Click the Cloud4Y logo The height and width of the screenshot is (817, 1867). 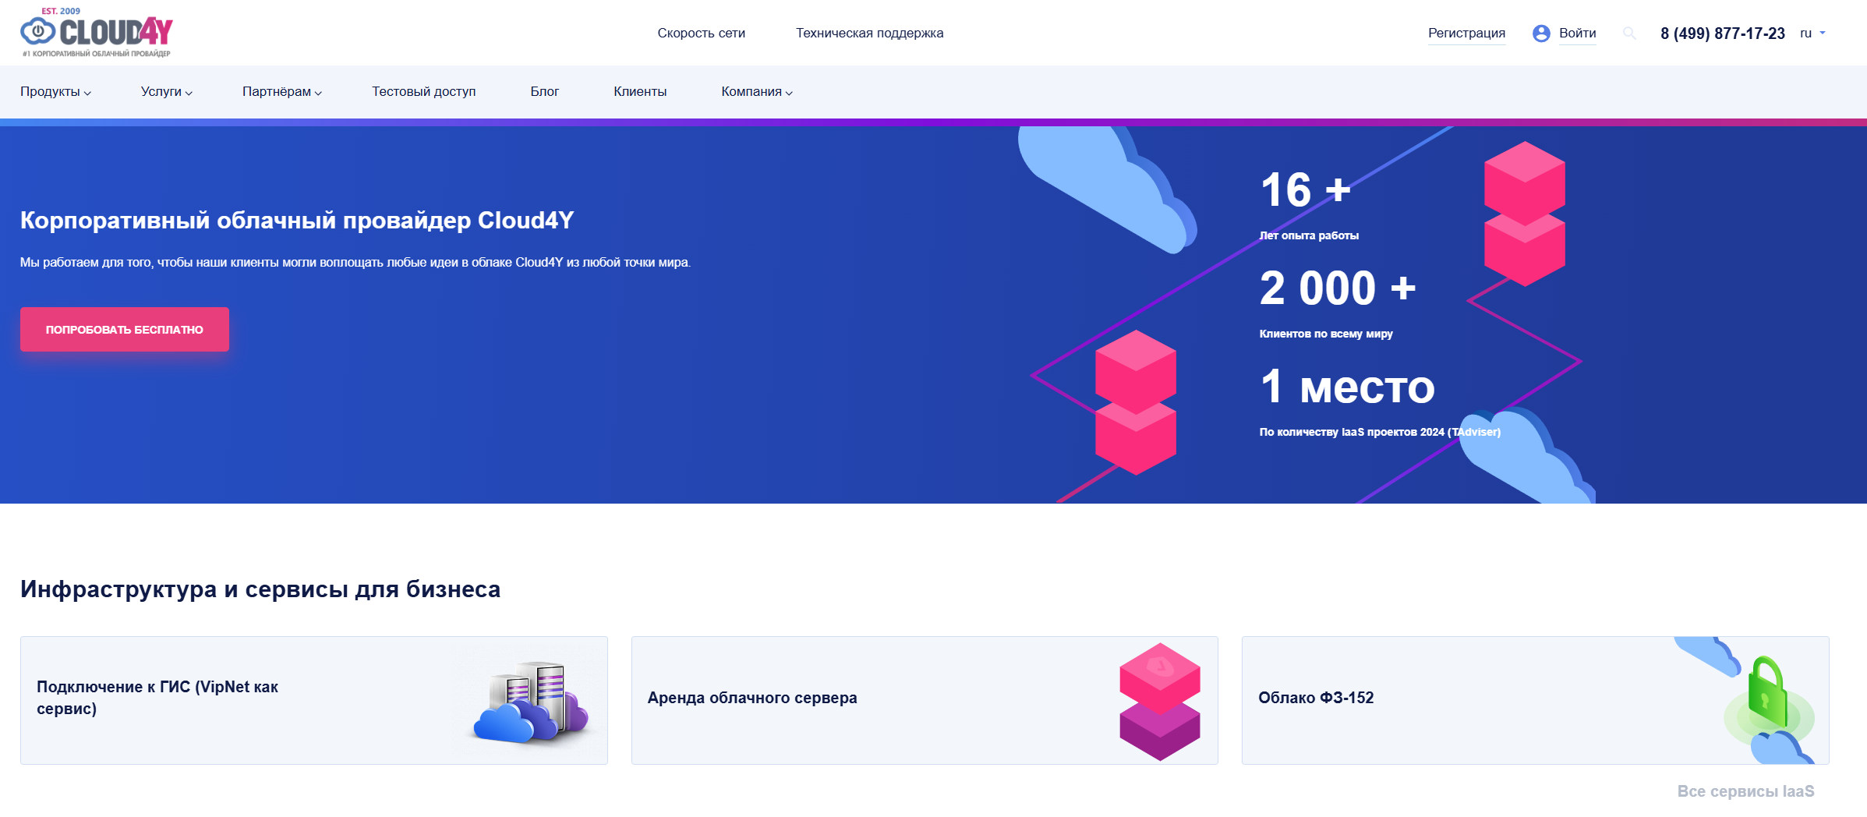(x=97, y=33)
